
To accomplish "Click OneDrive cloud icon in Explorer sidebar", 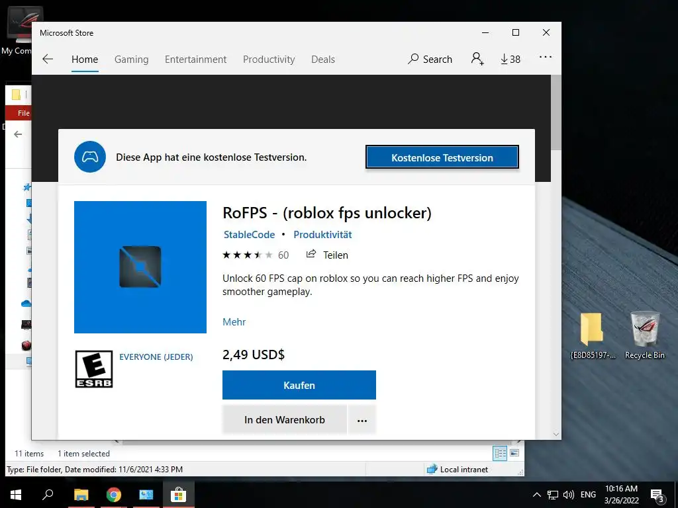I will pos(26,304).
